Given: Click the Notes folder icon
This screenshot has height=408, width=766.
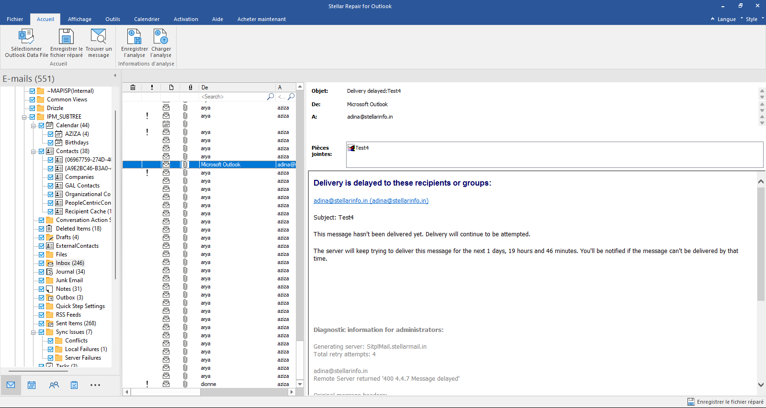Looking at the screenshot, I should tap(49, 289).
